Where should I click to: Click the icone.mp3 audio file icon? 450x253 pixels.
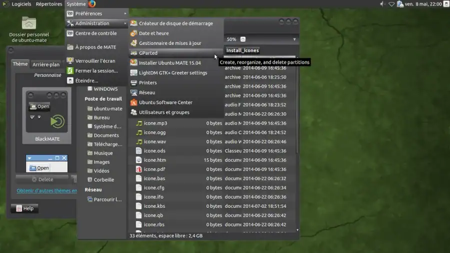[x=139, y=123]
